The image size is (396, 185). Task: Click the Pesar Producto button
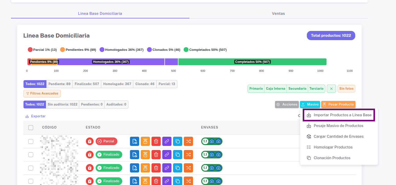tap(338, 105)
